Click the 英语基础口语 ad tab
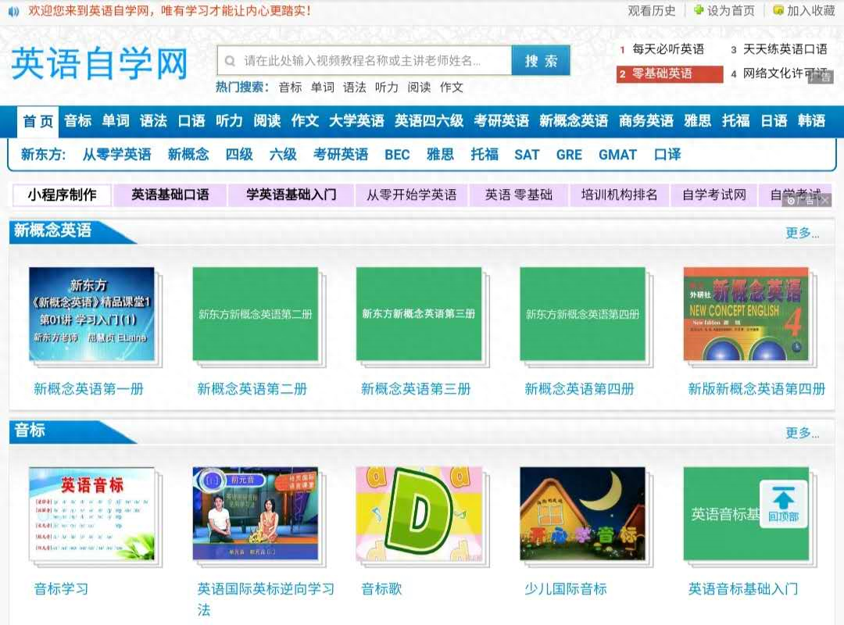 pyautogui.click(x=170, y=195)
